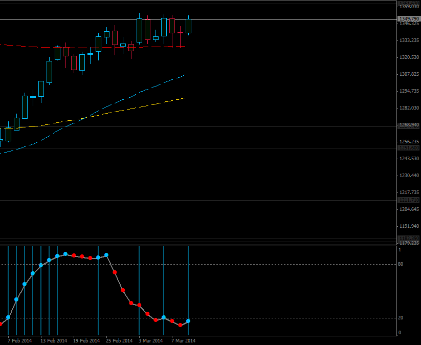The image size is (421, 345).
Task: Select the 1307.825 value on price scale
Action: click(409, 74)
